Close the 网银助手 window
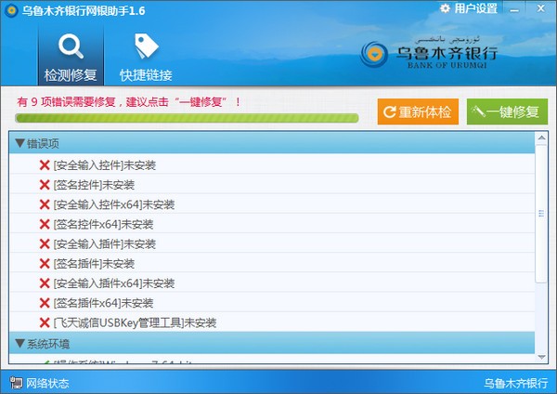 pos(541,8)
